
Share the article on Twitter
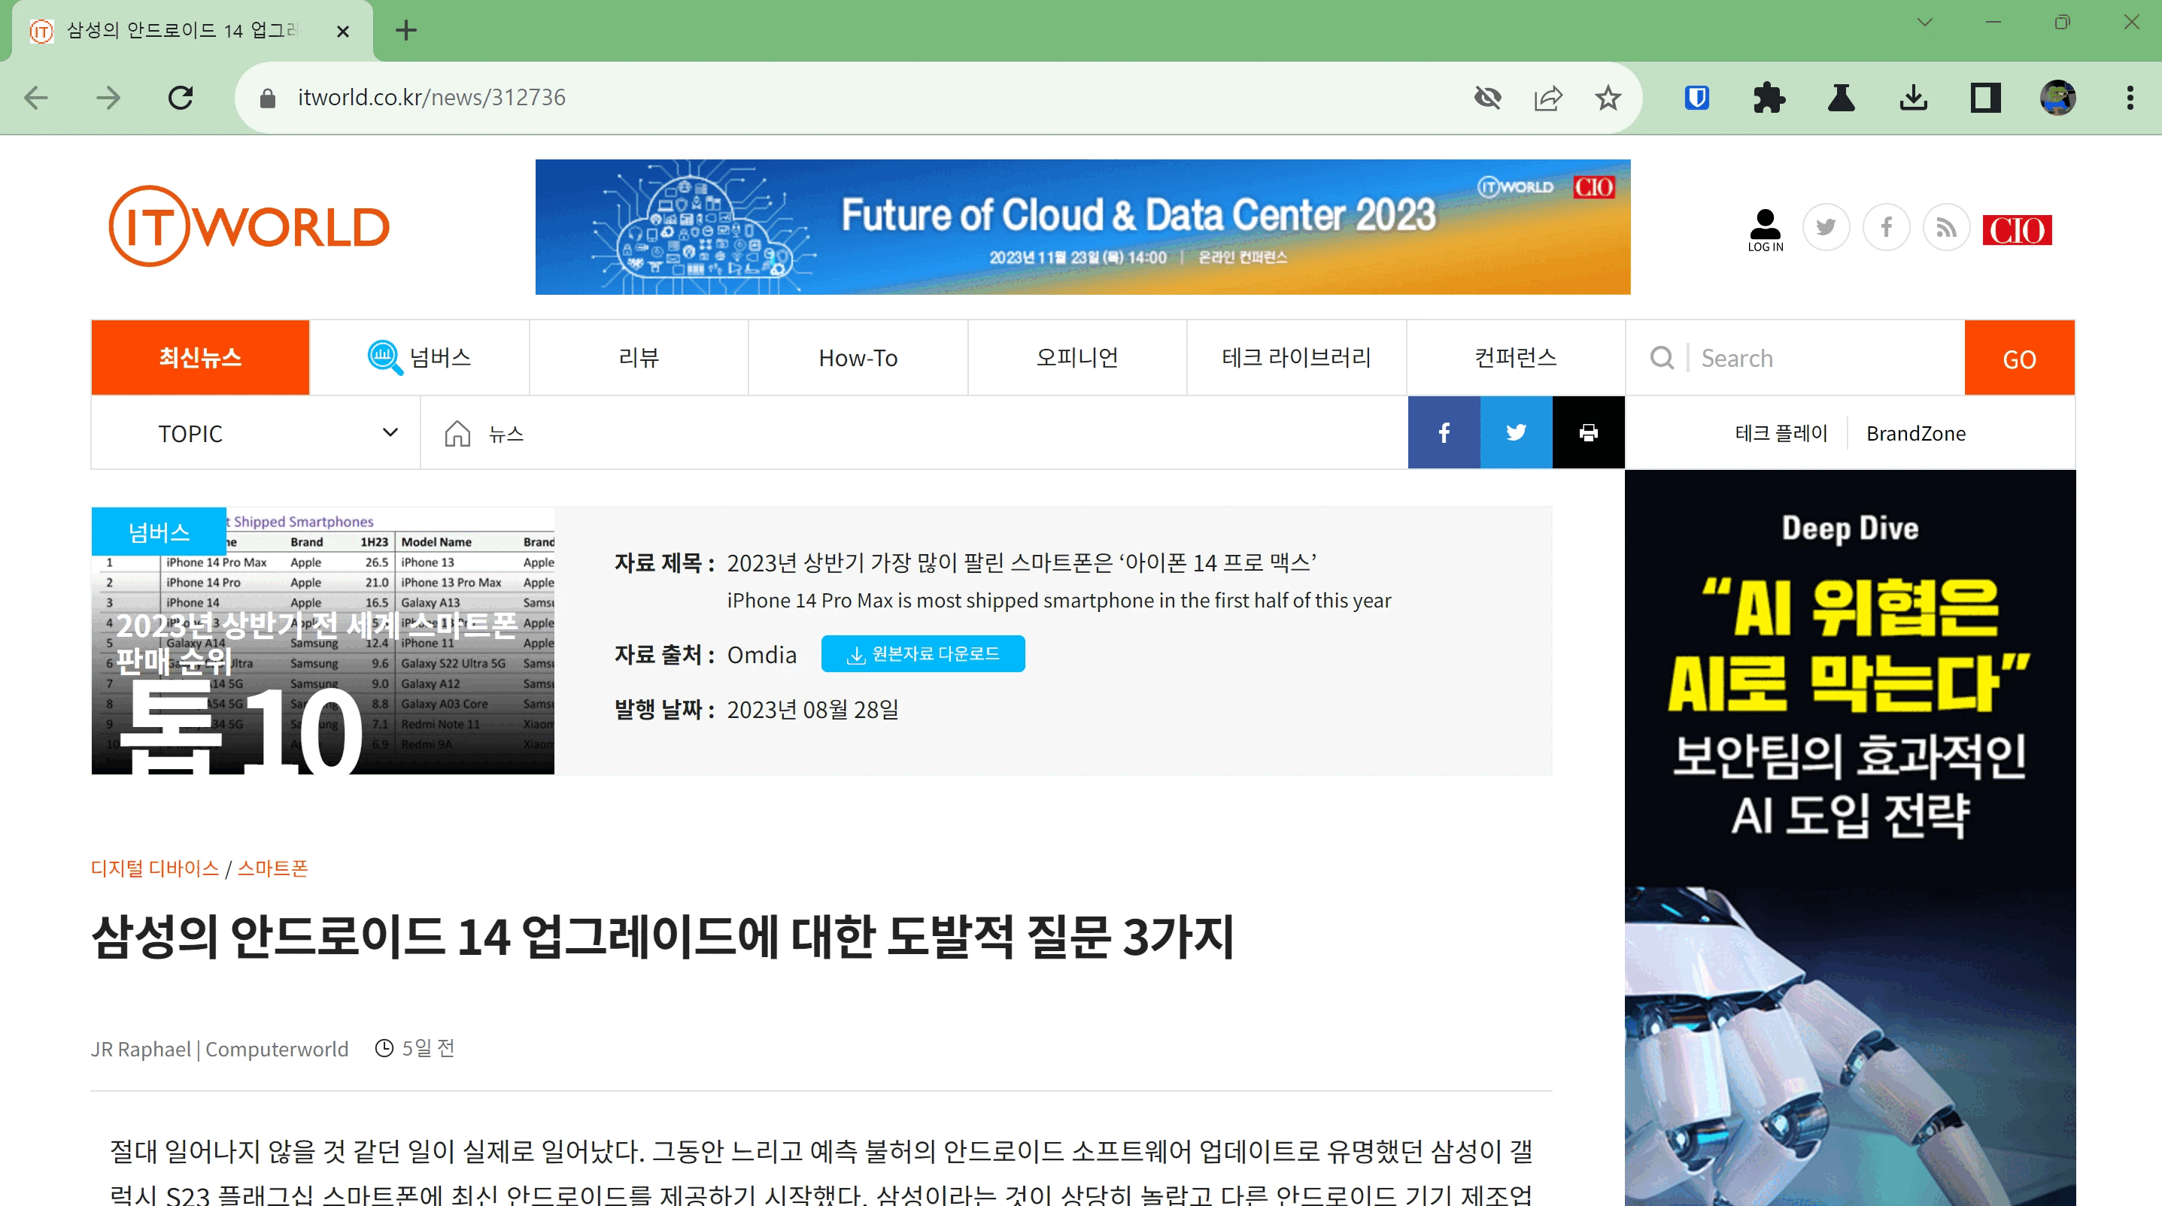(x=1516, y=433)
